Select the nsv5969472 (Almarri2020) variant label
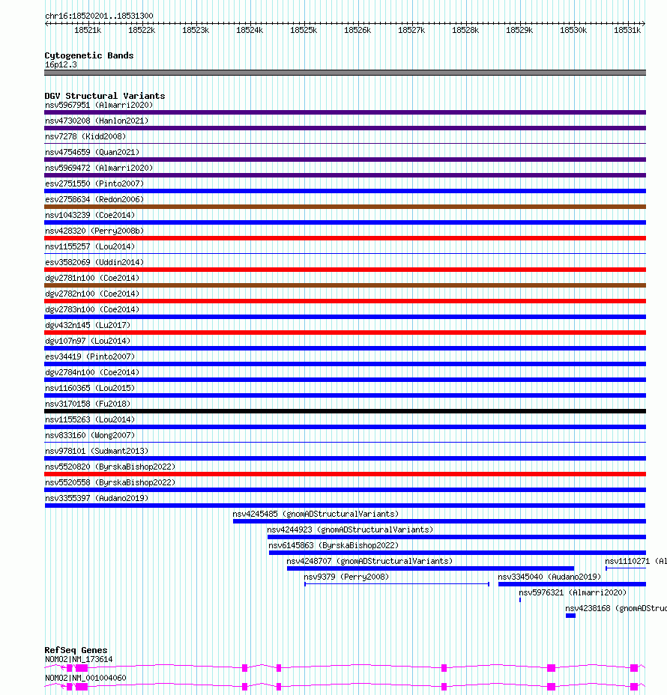The image size is (667, 695). pyautogui.click(x=99, y=168)
